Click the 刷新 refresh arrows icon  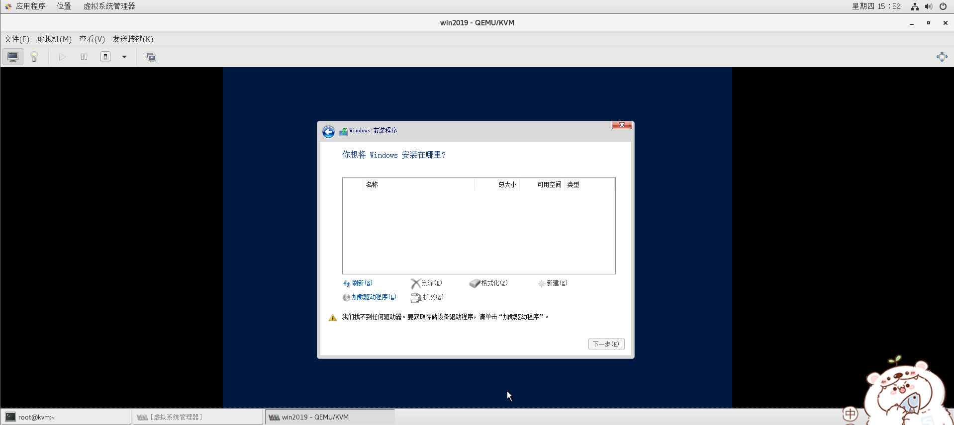[x=347, y=283]
